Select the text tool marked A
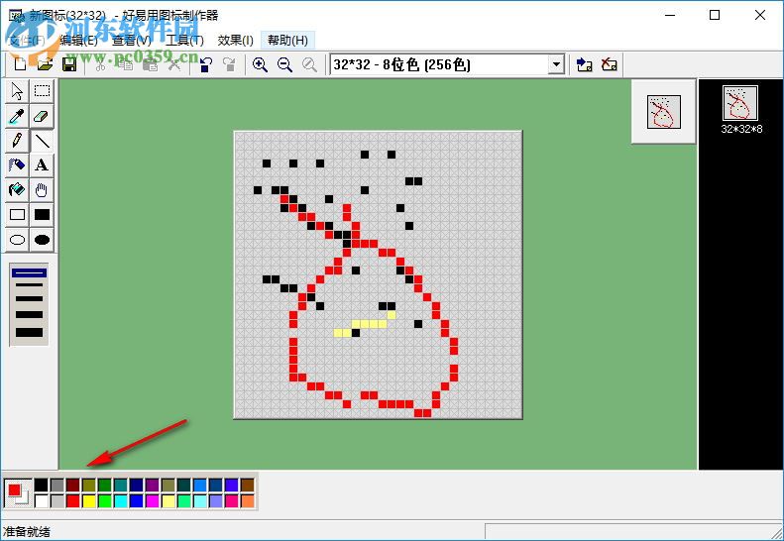Image resolution: width=784 pixels, height=541 pixels. point(42,165)
